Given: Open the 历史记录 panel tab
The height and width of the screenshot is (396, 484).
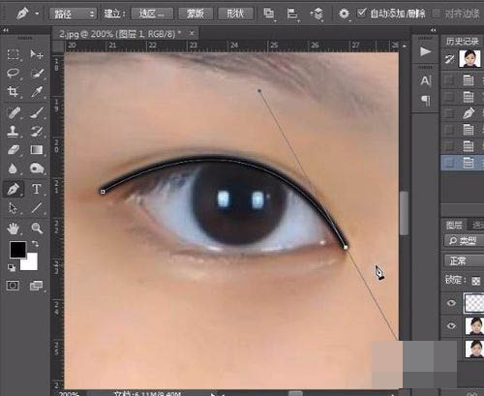Looking at the screenshot, I should point(462,41).
